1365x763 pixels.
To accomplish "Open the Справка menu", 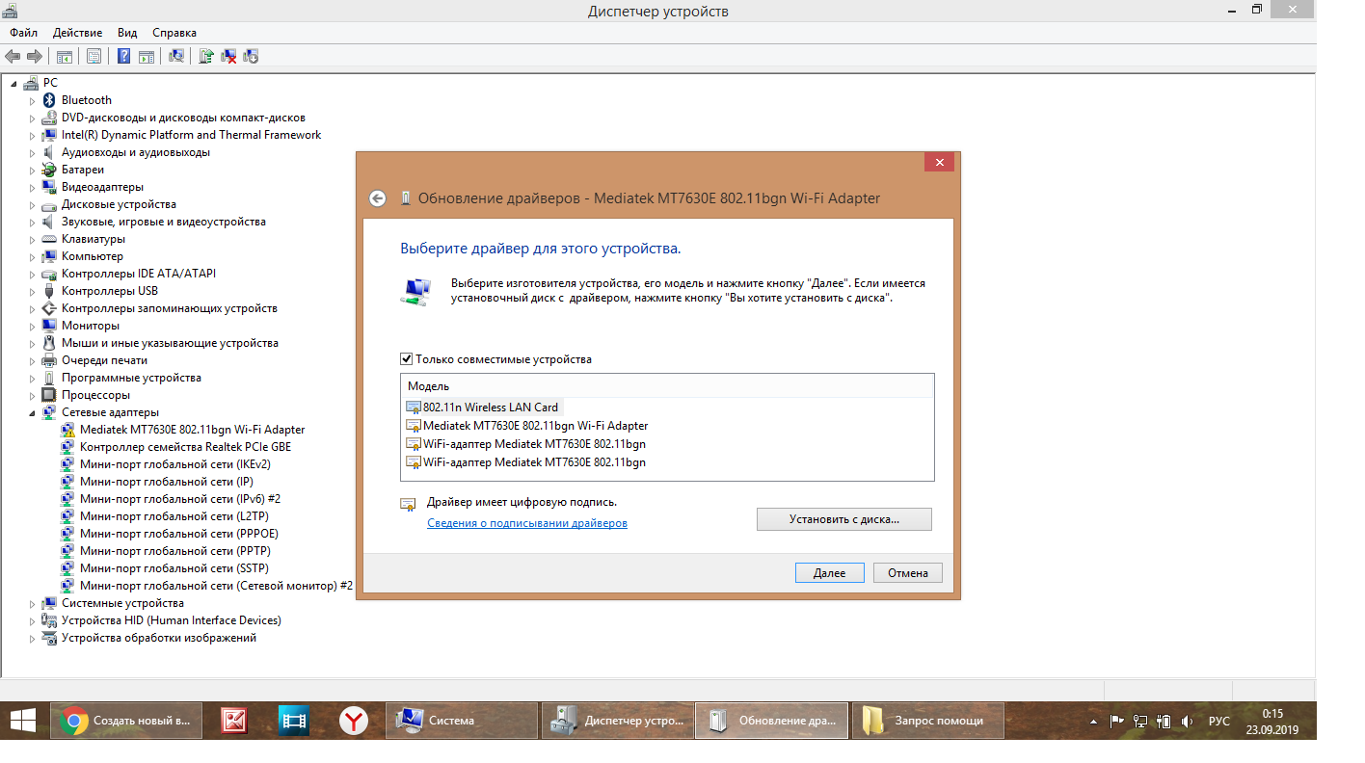I will pyautogui.click(x=174, y=32).
